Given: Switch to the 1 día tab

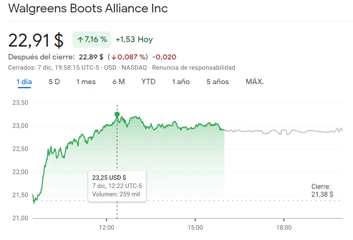Looking at the screenshot, I should (x=24, y=82).
